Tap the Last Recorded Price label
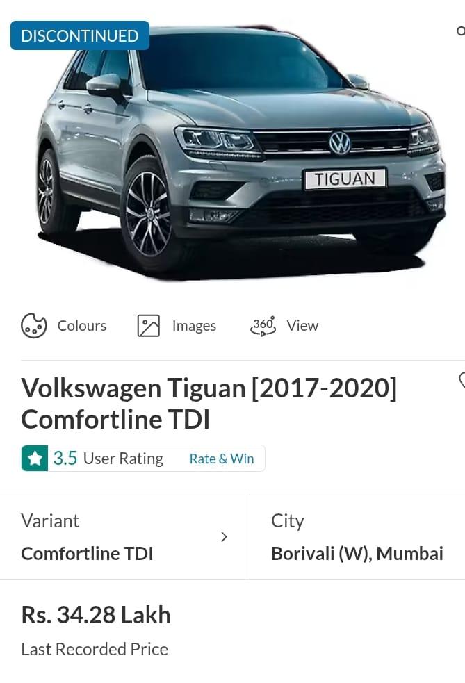 [x=95, y=649]
